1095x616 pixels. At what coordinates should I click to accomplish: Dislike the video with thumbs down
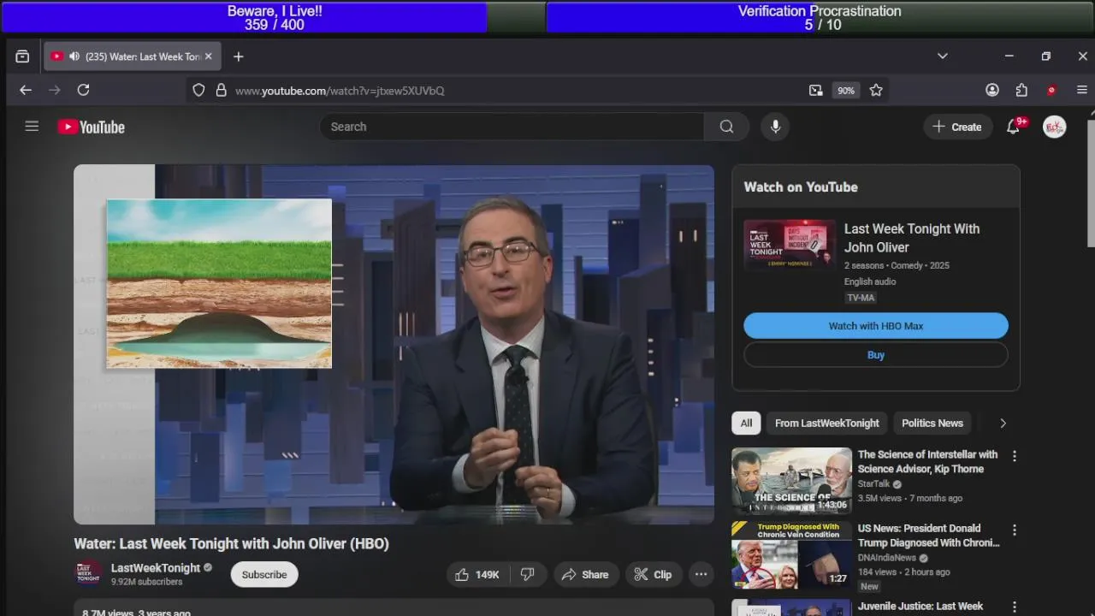[528, 575]
